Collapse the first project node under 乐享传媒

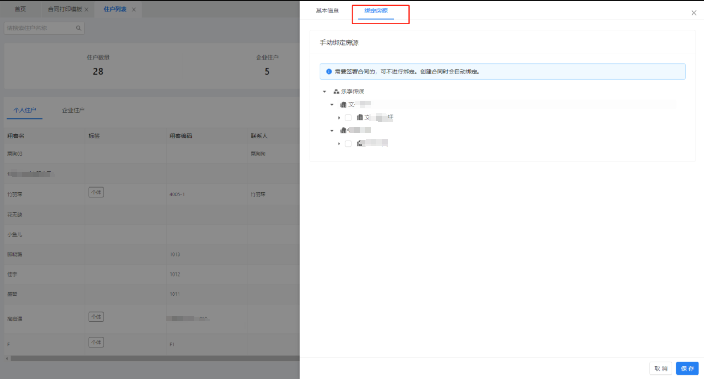pyautogui.click(x=332, y=105)
